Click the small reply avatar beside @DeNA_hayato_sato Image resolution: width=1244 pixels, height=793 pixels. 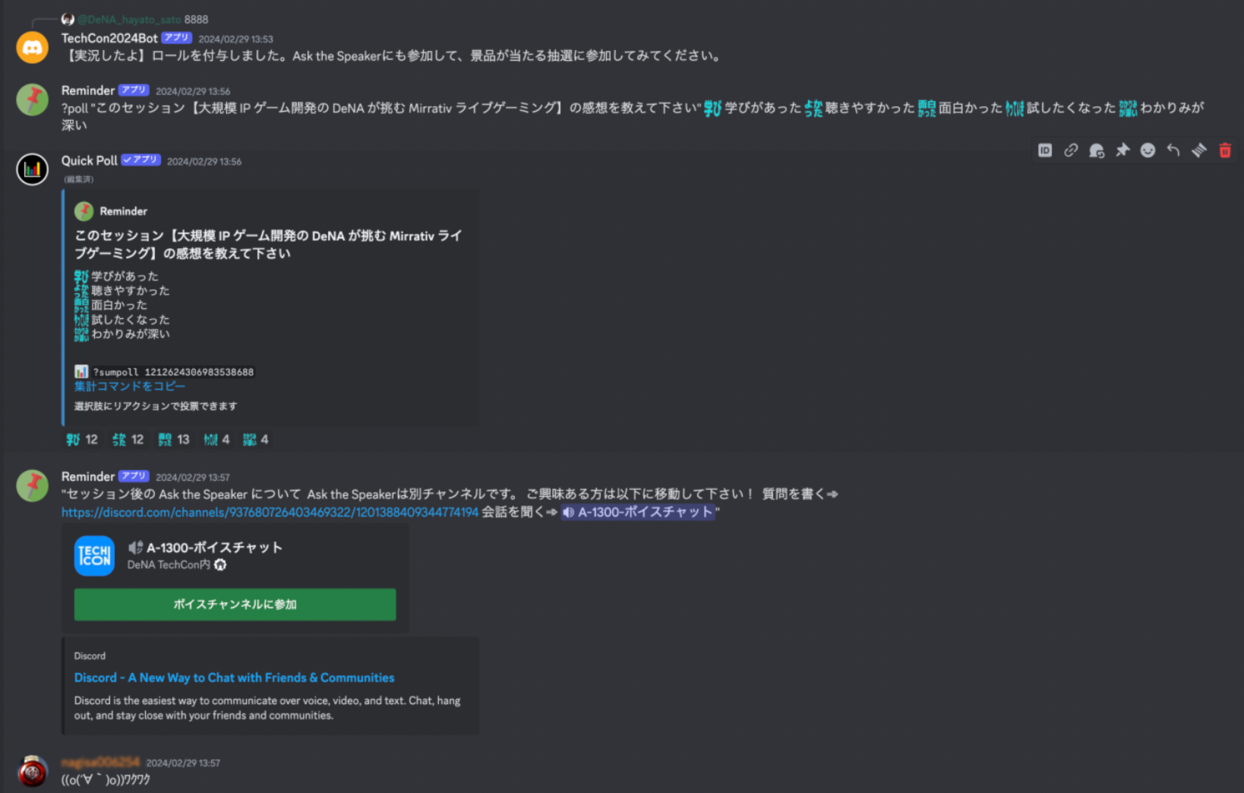click(68, 19)
